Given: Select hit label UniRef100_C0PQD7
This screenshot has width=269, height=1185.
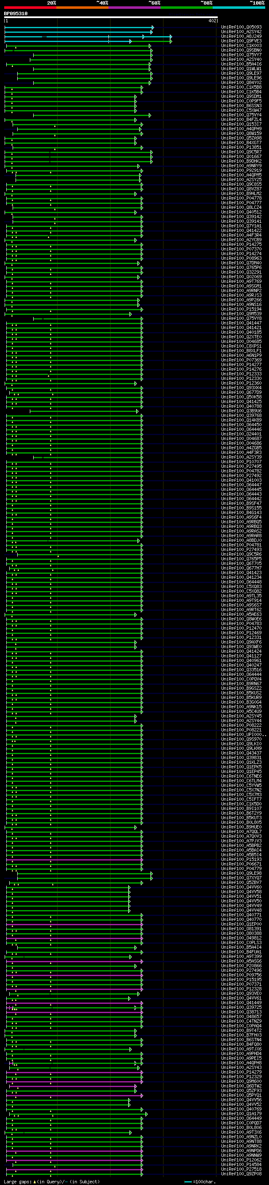Looking at the screenshot, I should coord(241,1123).
